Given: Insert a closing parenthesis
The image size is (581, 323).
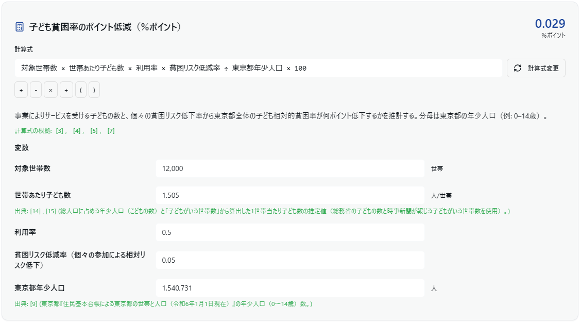Looking at the screenshot, I should [x=93, y=90].
